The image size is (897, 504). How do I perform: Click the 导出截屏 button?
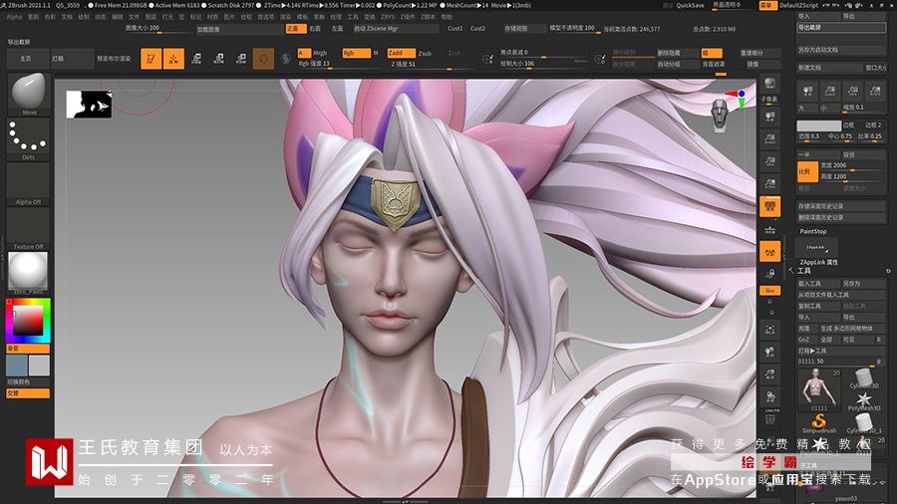pos(841,28)
